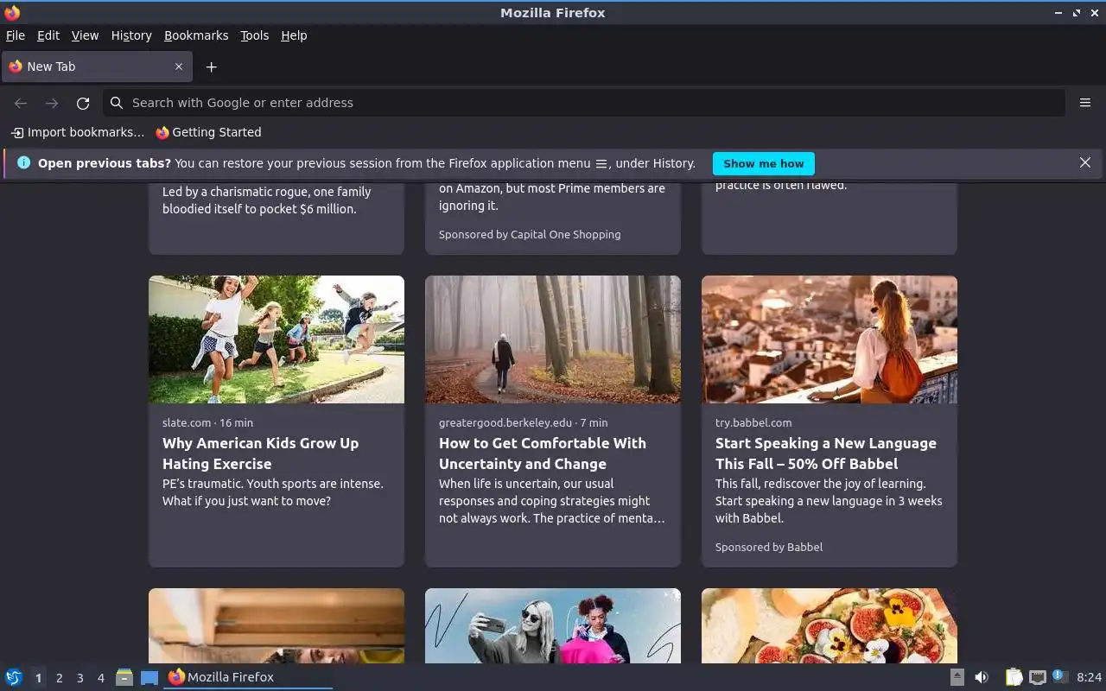Viewport: 1106px width, 691px height.
Task: Click the Sponsored by Babbel label
Action: (x=769, y=547)
